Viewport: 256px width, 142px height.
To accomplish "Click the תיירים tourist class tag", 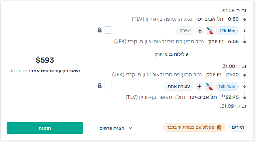I will point(238,127).
